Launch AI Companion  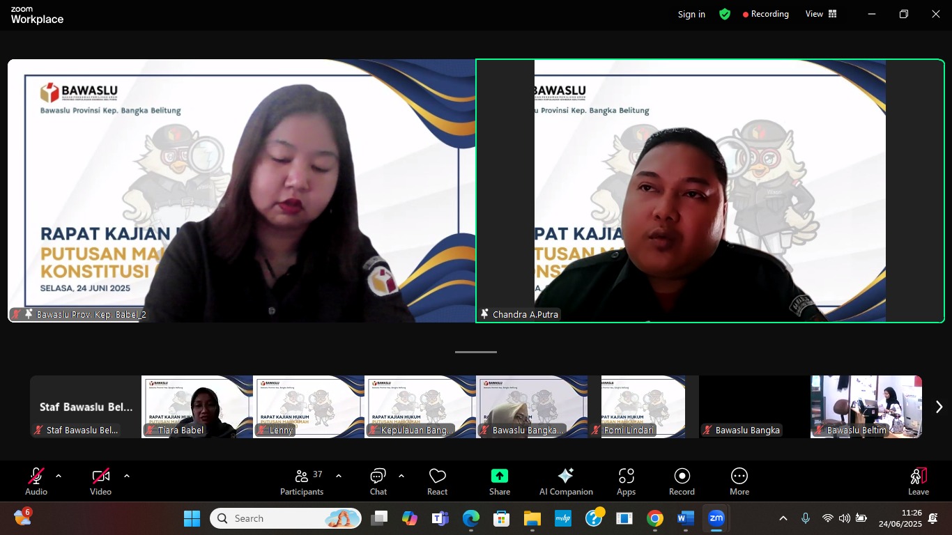(565, 481)
